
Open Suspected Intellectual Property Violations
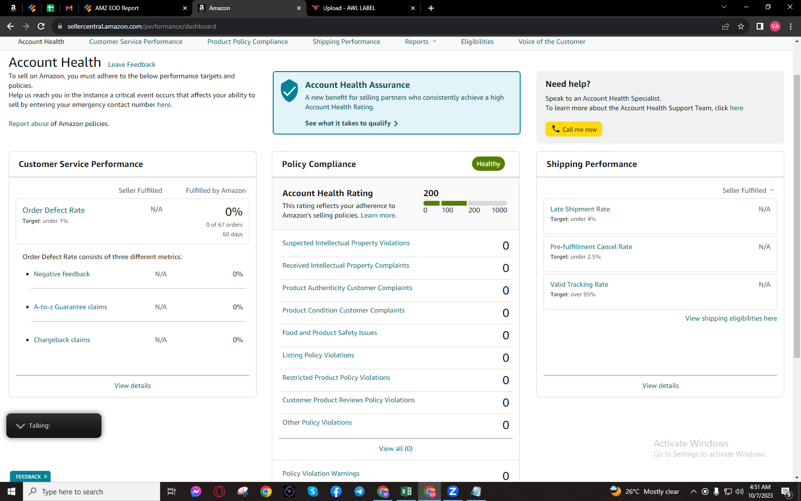point(346,243)
